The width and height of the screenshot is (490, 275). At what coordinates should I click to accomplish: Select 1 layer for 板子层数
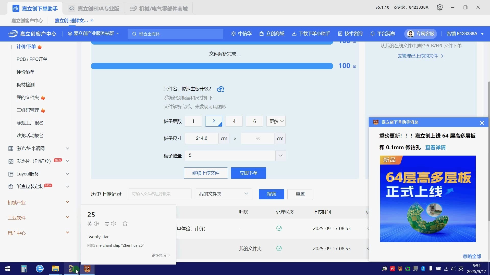click(193, 121)
